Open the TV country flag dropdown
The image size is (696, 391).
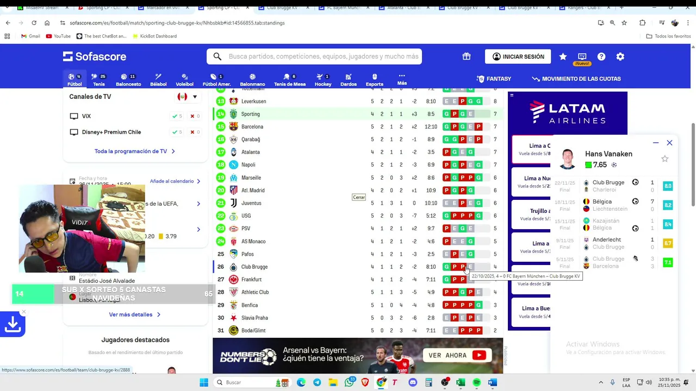[188, 97]
